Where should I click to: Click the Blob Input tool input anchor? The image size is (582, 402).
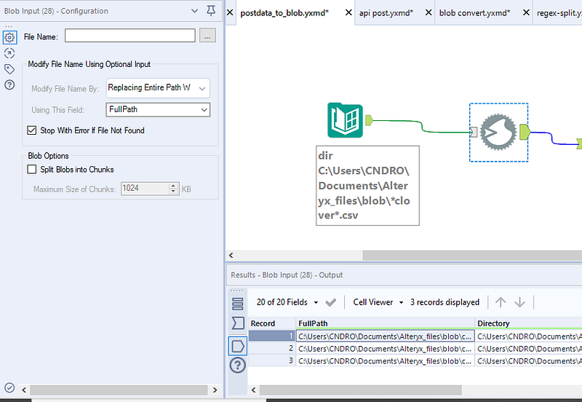[x=474, y=132]
